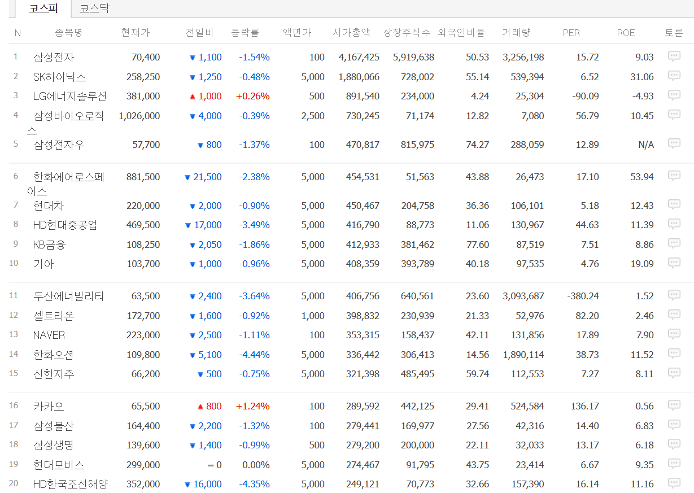Open discussion icon for 삼성전자
Screen dimensions: 694x493
674,56
